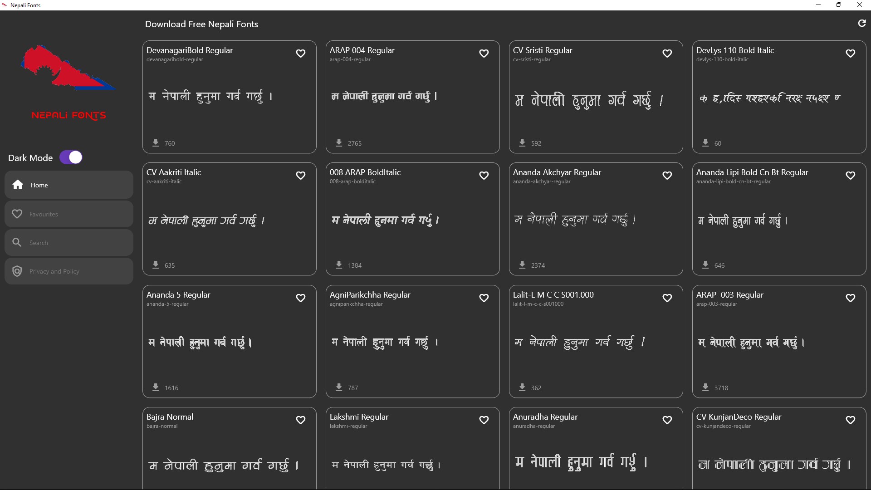This screenshot has height=490, width=871.
Task: Favourite the DevanagariBold Regular font
Action: [300, 54]
